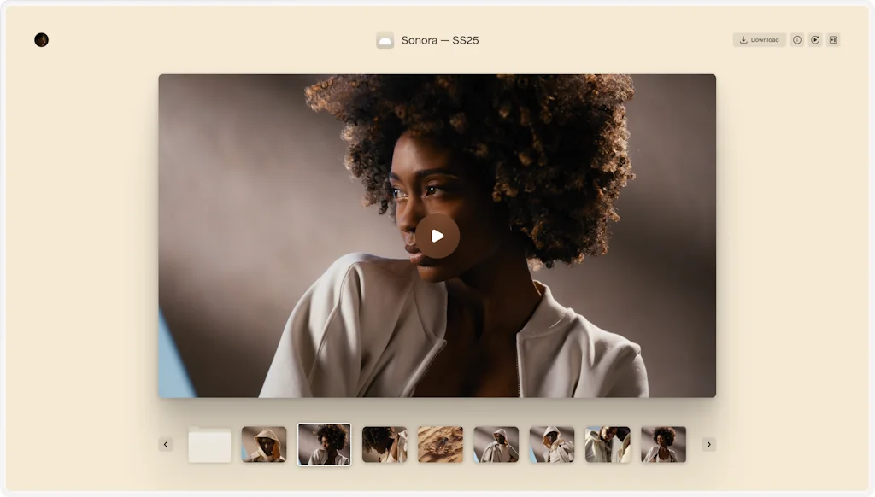
Task: Select the circular brand logo top left
Action: click(x=40, y=39)
